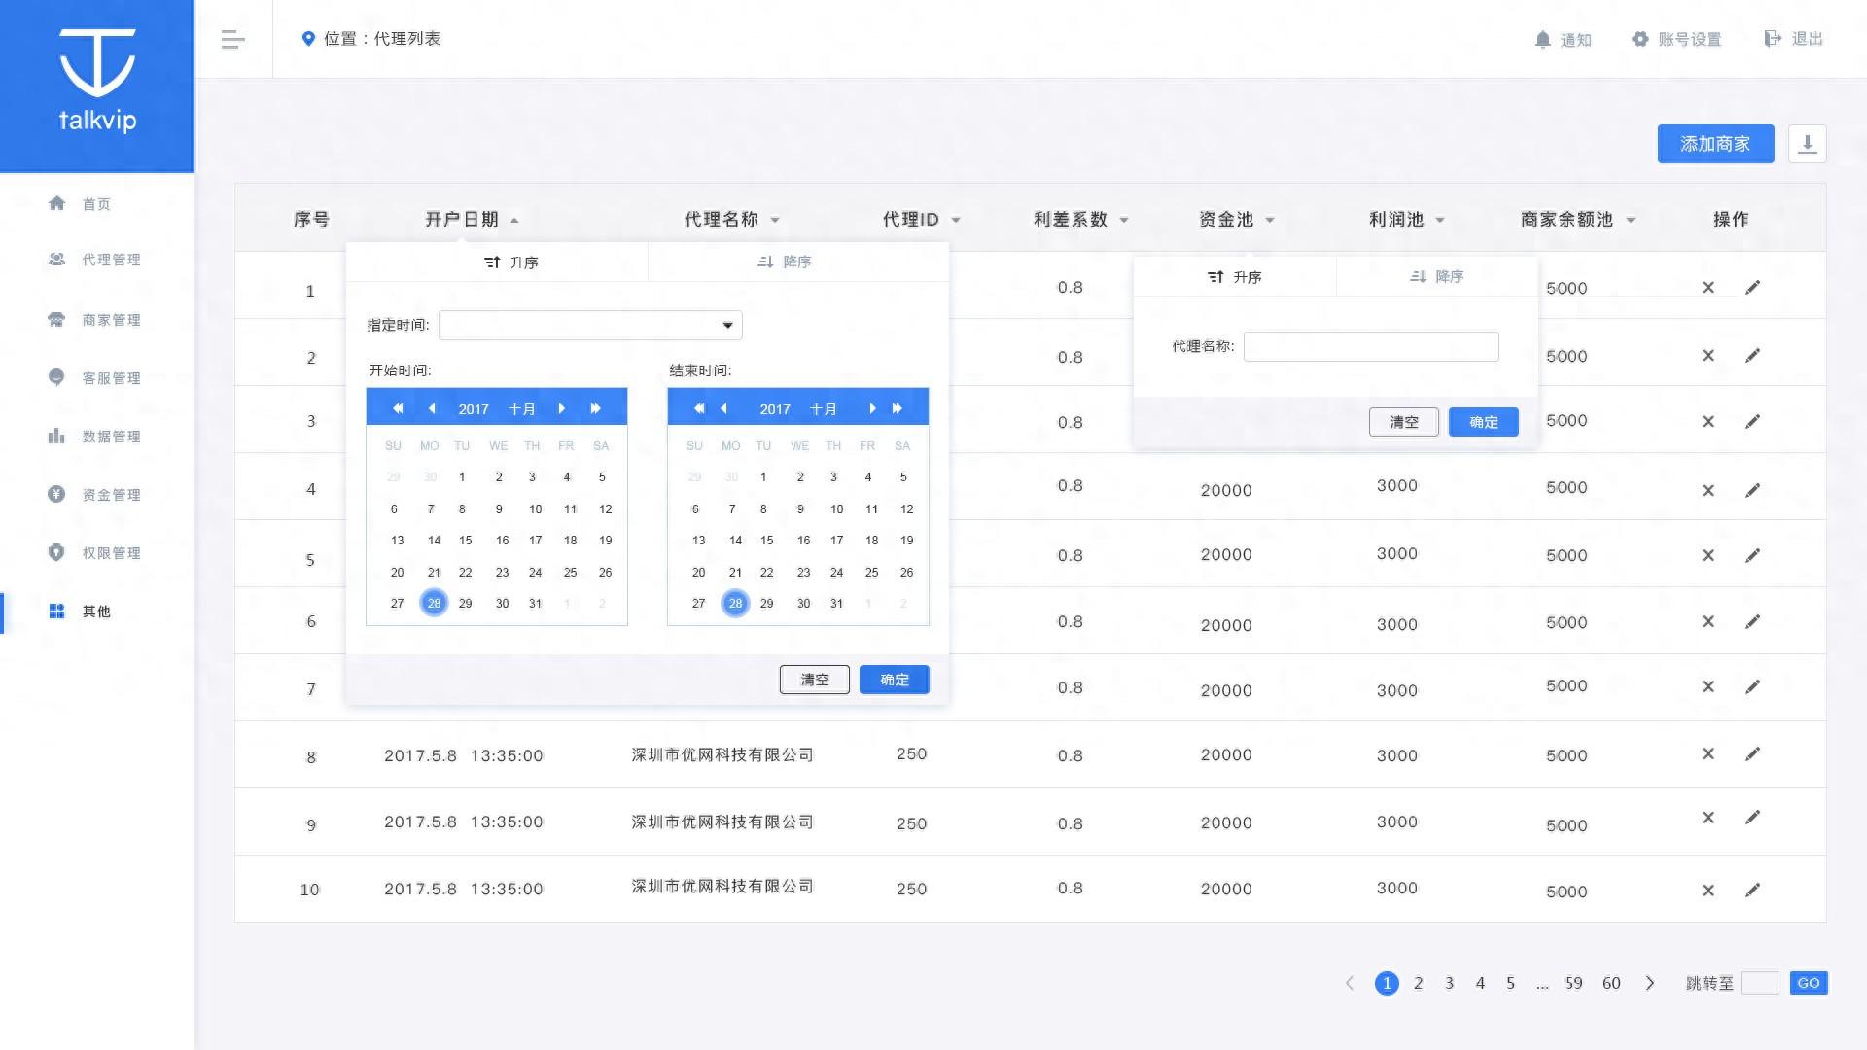Open 资金管理 in the sidebar

111,495
